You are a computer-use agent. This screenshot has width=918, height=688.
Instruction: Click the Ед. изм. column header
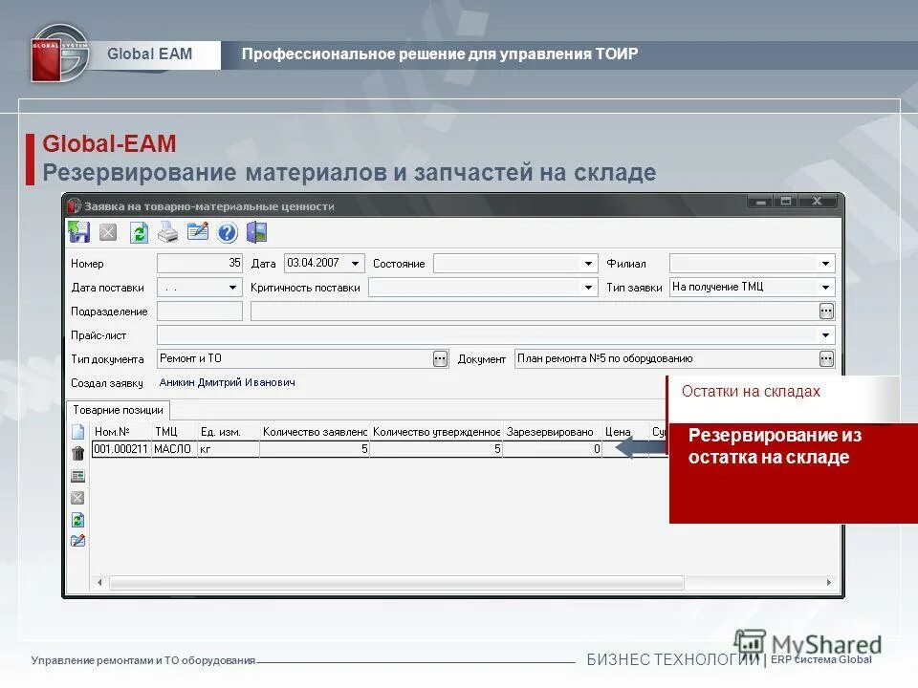tap(229, 432)
